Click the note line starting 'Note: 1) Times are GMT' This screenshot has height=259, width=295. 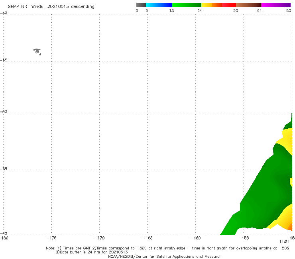click(x=167, y=248)
